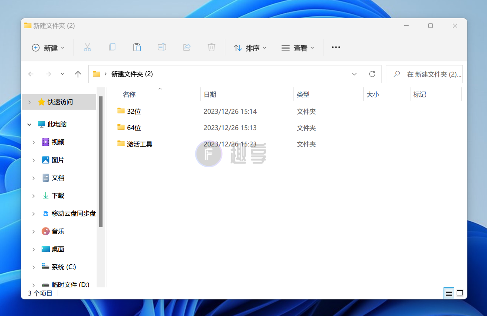Open the 新建 dropdown menu

tap(48, 48)
